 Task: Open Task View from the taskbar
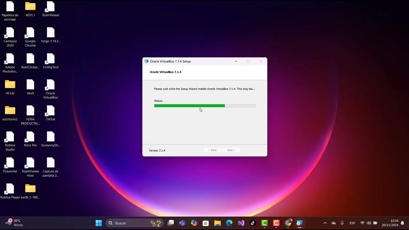click(x=171, y=223)
